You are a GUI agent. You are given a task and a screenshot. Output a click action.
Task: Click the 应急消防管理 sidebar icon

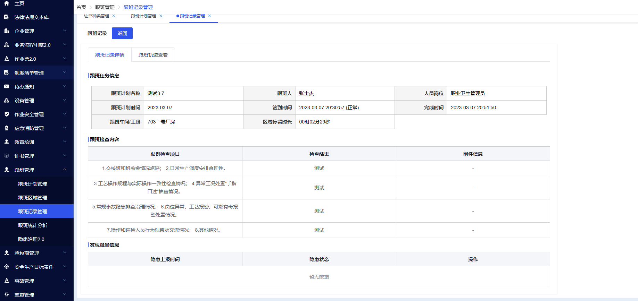7,128
